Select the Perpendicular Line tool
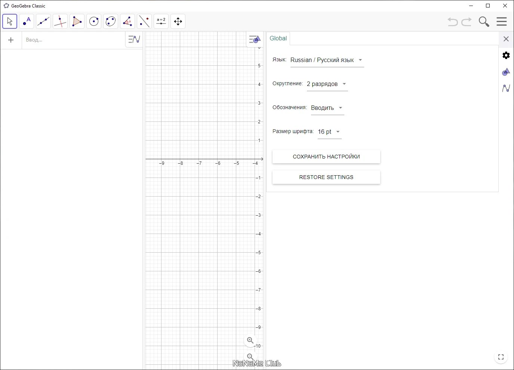 point(60,21)
